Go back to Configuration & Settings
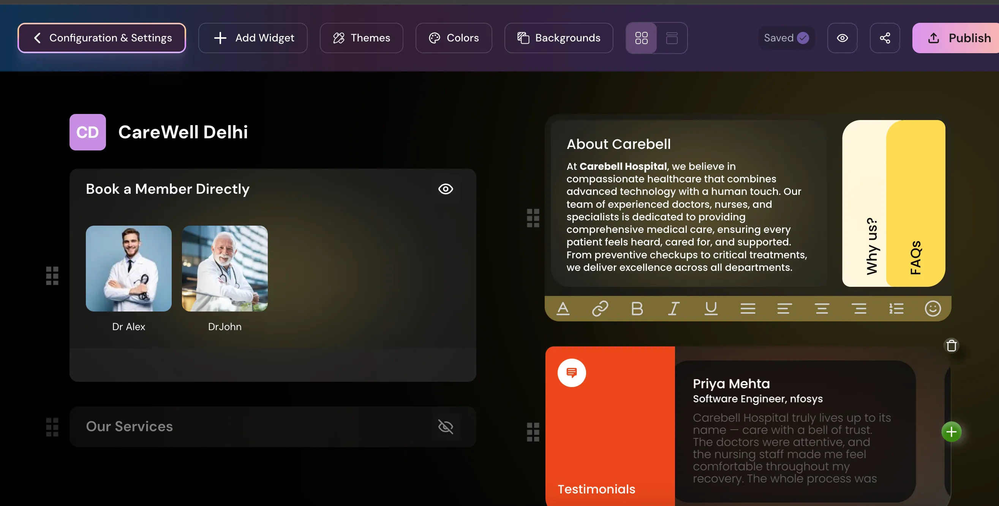The height and width of the screenshot is (506, 999). point(101,38)
